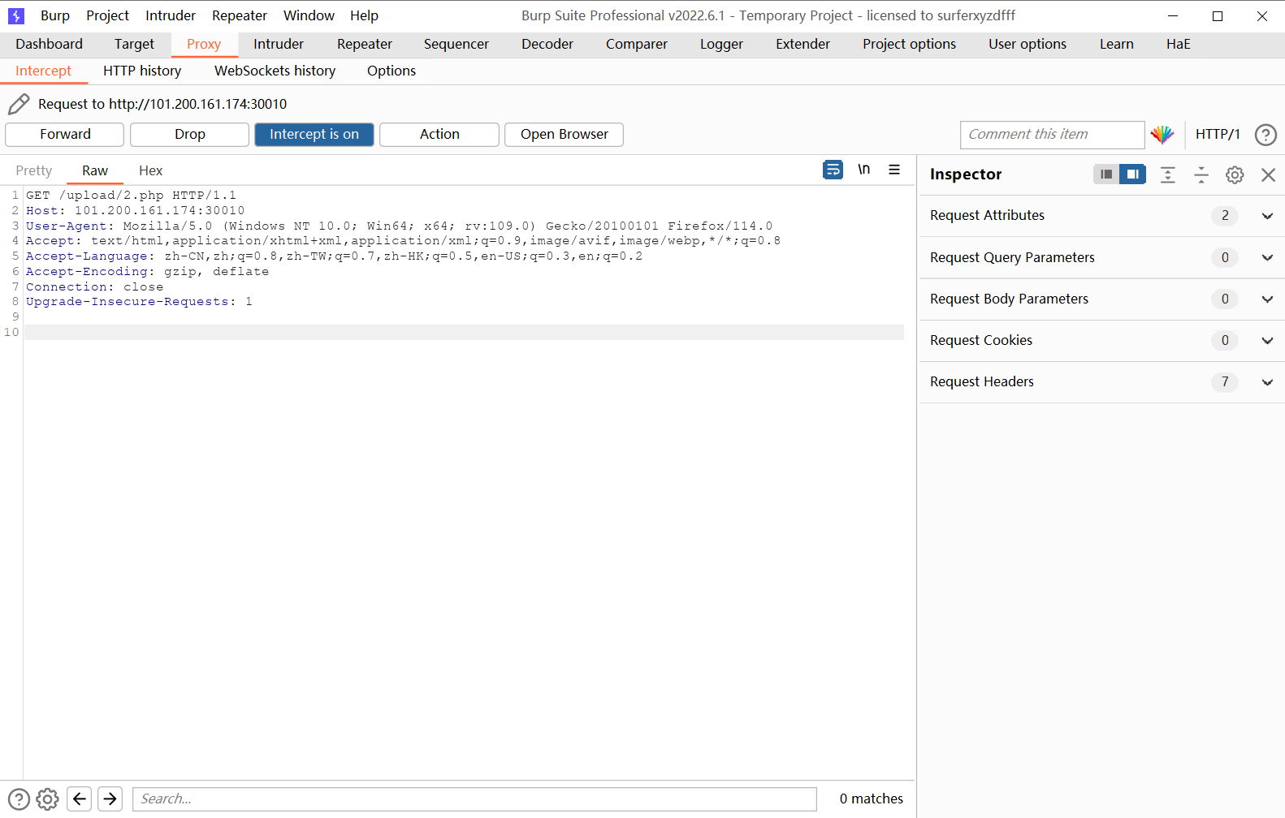Close the Inspector panel
Viewport: 1285px width, 818px height.
click(1268, 174)
